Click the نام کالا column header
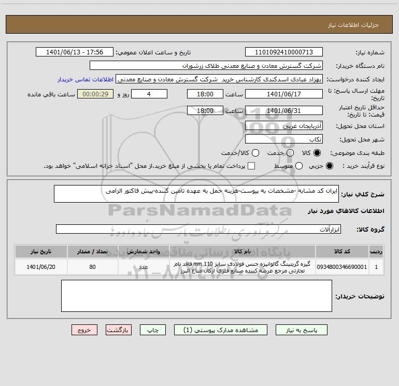399x386 pixels. 243,251
